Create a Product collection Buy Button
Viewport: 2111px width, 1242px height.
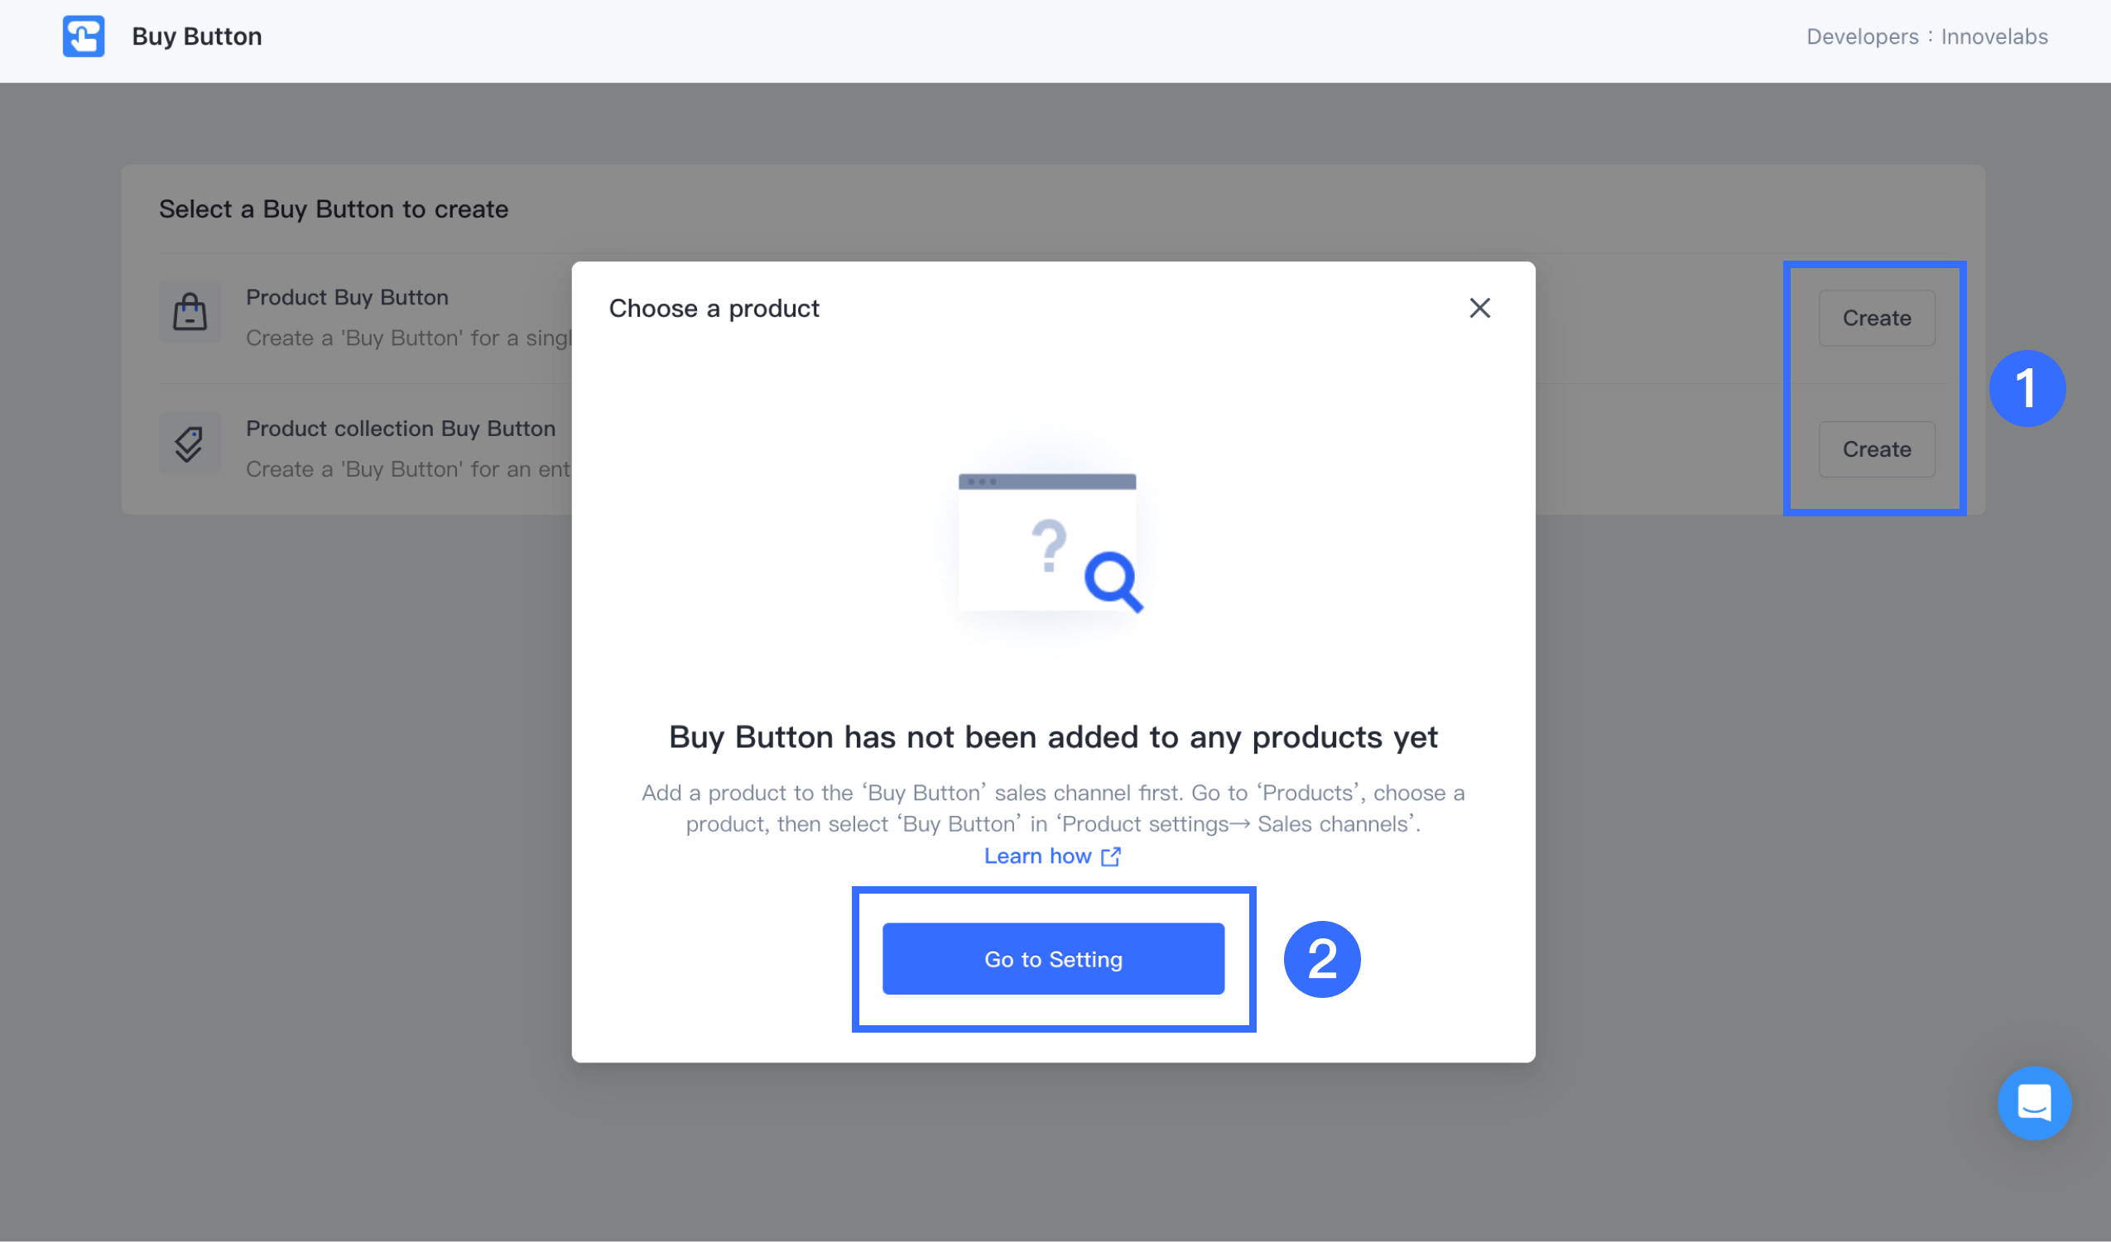coord(1877,450)
